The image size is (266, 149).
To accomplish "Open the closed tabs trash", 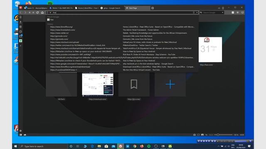I will pyautogui.click(x=223, y=8).
